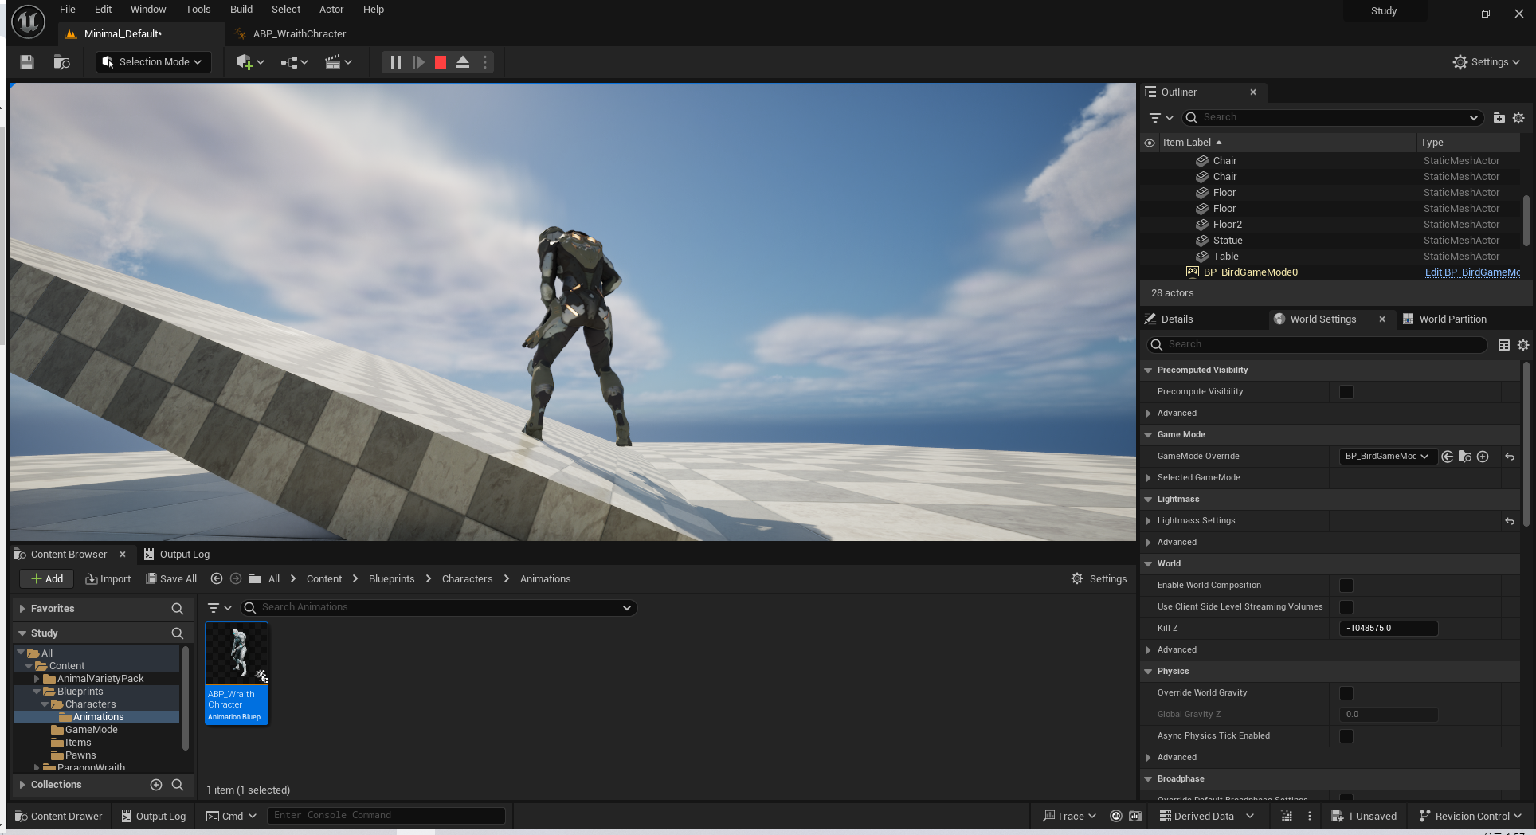Enable World Composition checkbox

1346,586
